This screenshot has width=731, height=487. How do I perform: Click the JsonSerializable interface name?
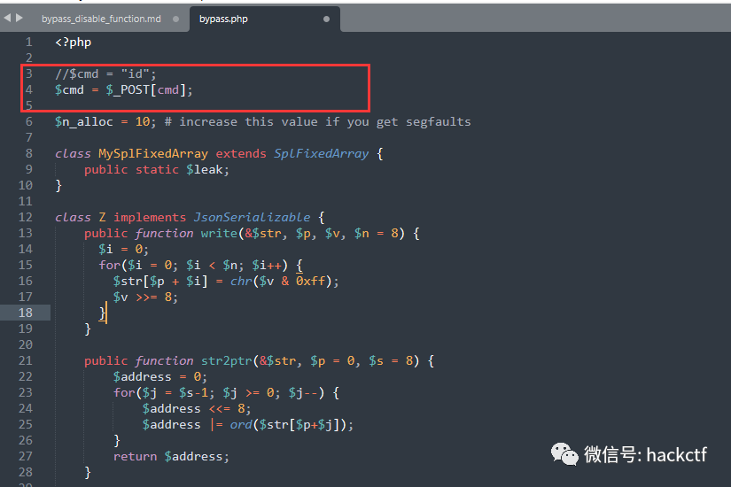[x=252, y=217]
